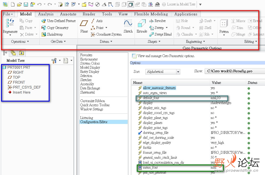Viewport: 265px width, 175px height.
Task: Open the Sketcher options page
Action: coord(86,80)
